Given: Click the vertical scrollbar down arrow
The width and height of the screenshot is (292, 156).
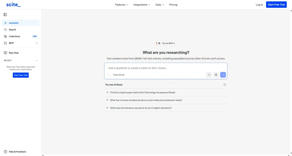Looking at the screenshot, I should pos(291,153).
